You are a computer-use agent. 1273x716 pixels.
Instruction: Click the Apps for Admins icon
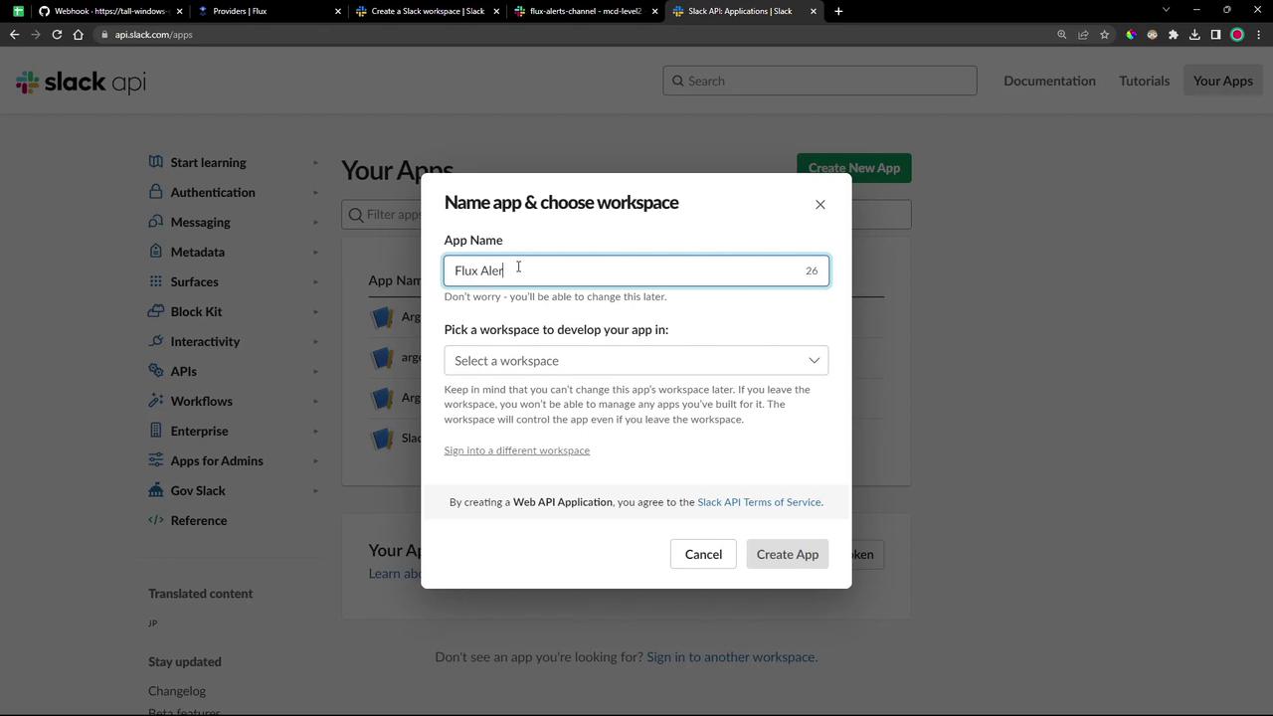pyautogui.click(x=156, y=460)
